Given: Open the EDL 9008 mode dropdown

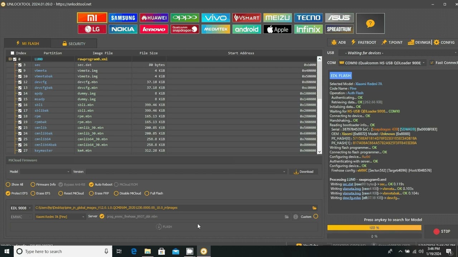Looking at the screenshot, I should click(x=20, y=208).
